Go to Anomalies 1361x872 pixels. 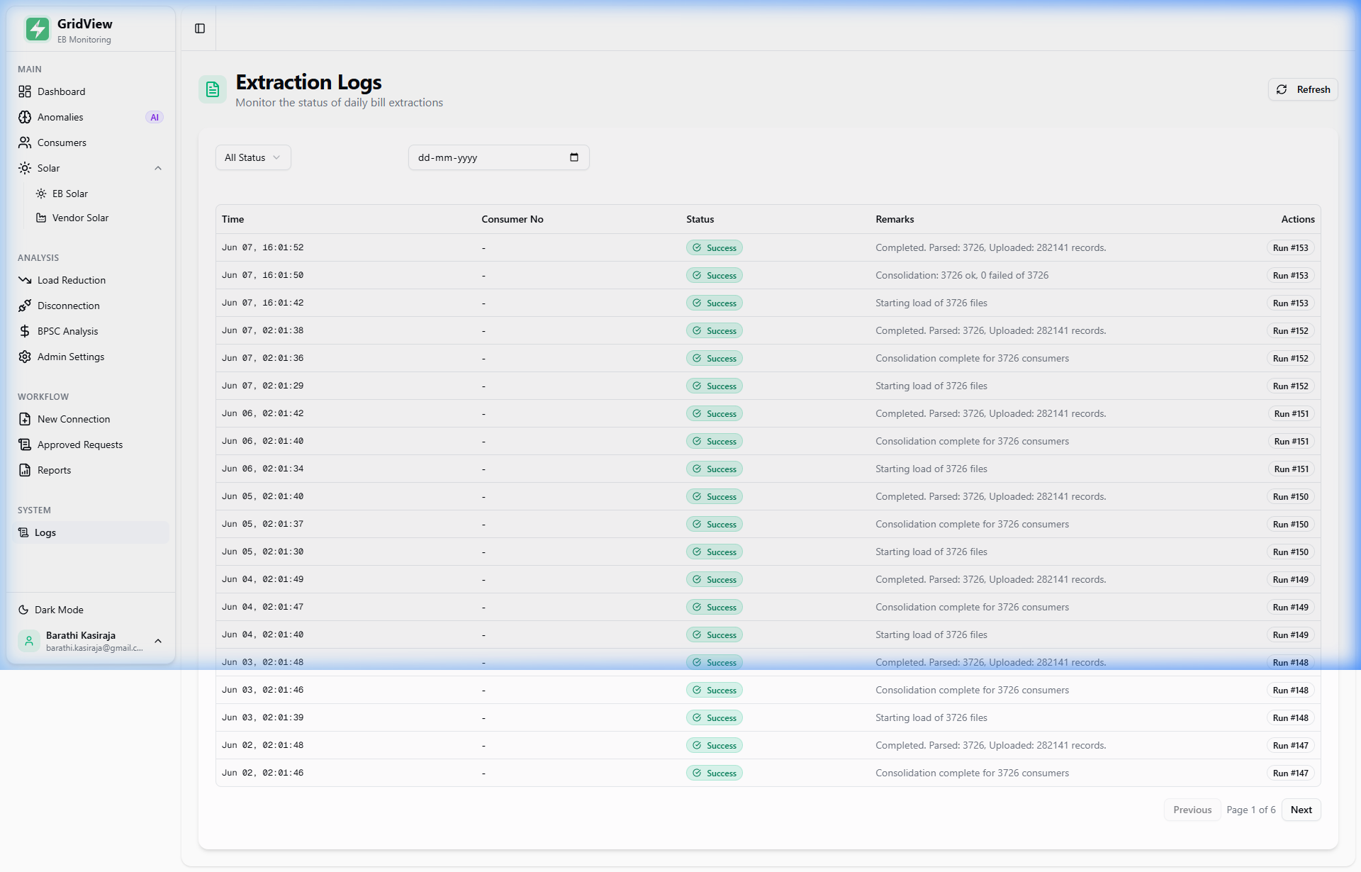click(91, 117)
